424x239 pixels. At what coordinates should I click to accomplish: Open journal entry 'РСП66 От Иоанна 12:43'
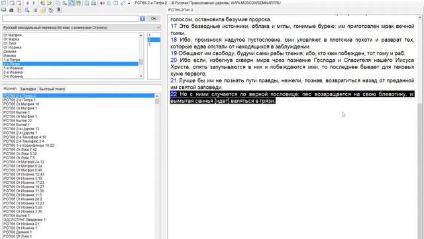coord(24,174)
